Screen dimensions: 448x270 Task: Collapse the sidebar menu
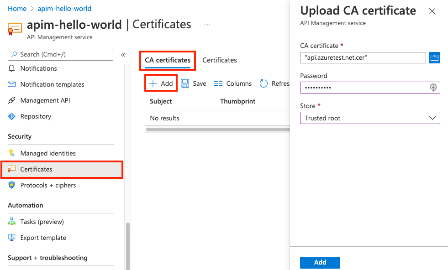[x=123, y=55]
